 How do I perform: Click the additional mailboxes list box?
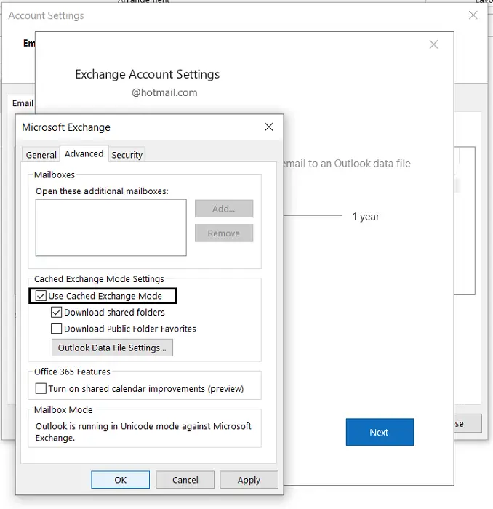pyautogui.click(x=111, y=228)
